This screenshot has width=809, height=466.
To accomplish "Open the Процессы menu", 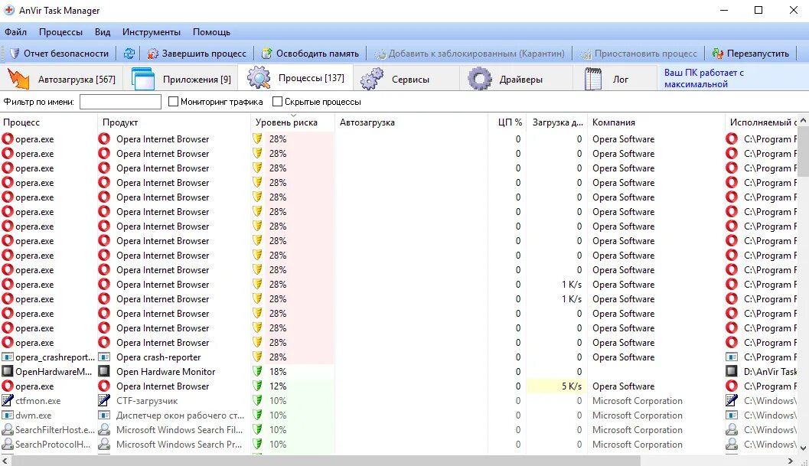I will coord(61,32).
